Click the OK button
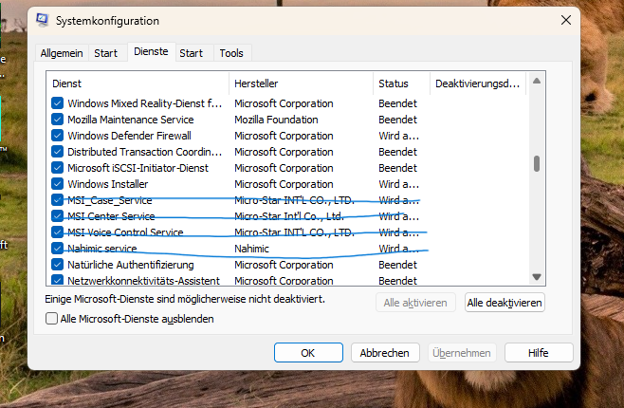Screen dimensions: 624x408 tap(308, 352)
